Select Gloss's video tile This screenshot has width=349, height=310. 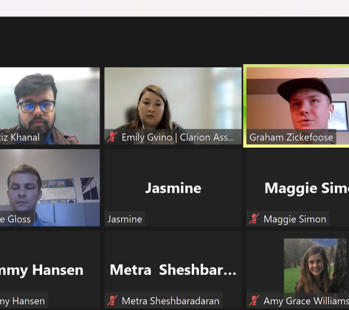[x=50, y=188]
